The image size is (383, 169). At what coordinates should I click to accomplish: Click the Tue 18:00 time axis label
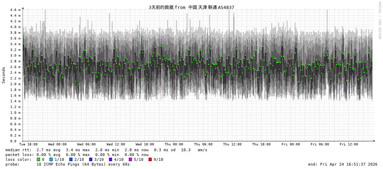coord(28,144)
